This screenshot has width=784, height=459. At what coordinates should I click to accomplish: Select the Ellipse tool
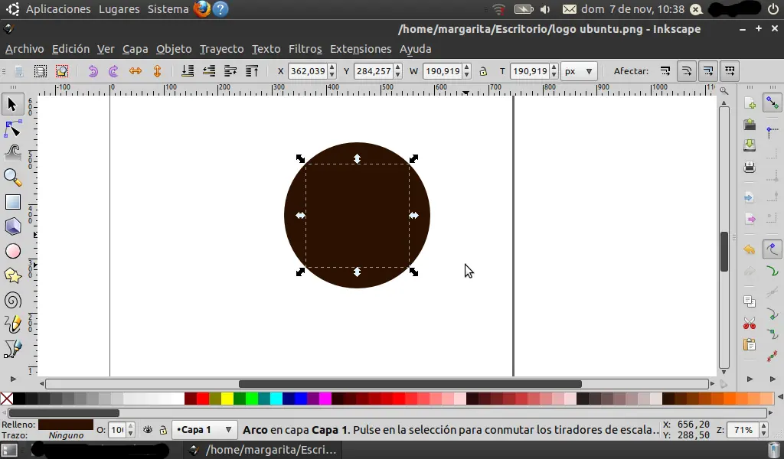click(12, 250)
